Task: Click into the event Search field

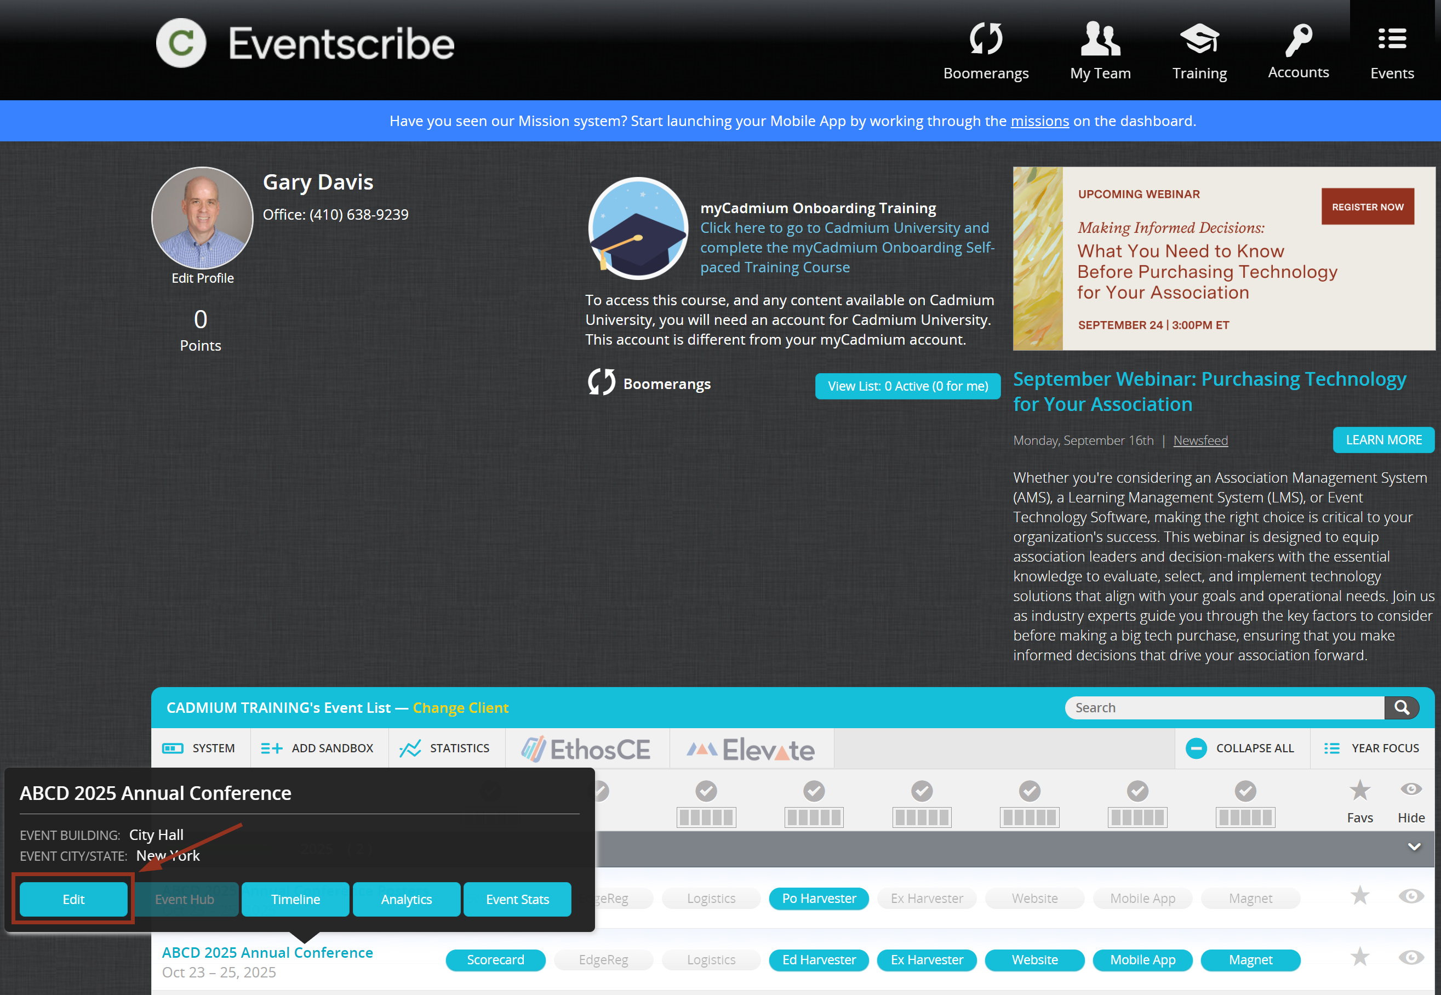Action: tap(1222, 707)
